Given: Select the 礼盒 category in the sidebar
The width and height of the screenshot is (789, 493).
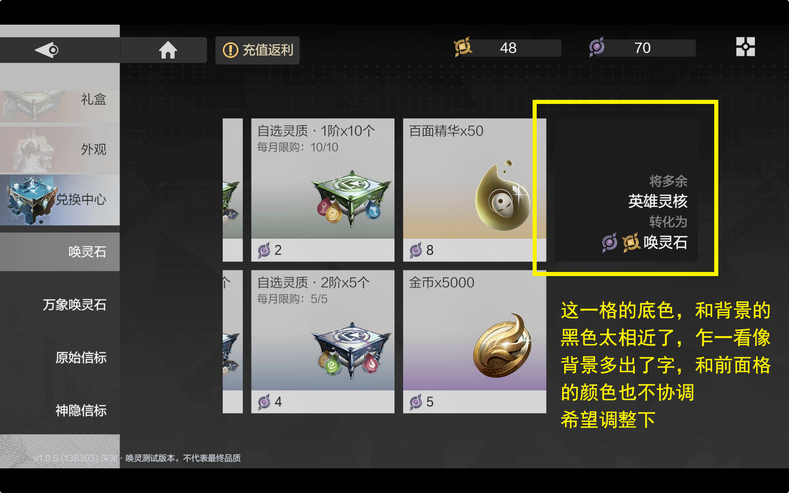Looking at the screenshot, I should [x=60, y=99].
